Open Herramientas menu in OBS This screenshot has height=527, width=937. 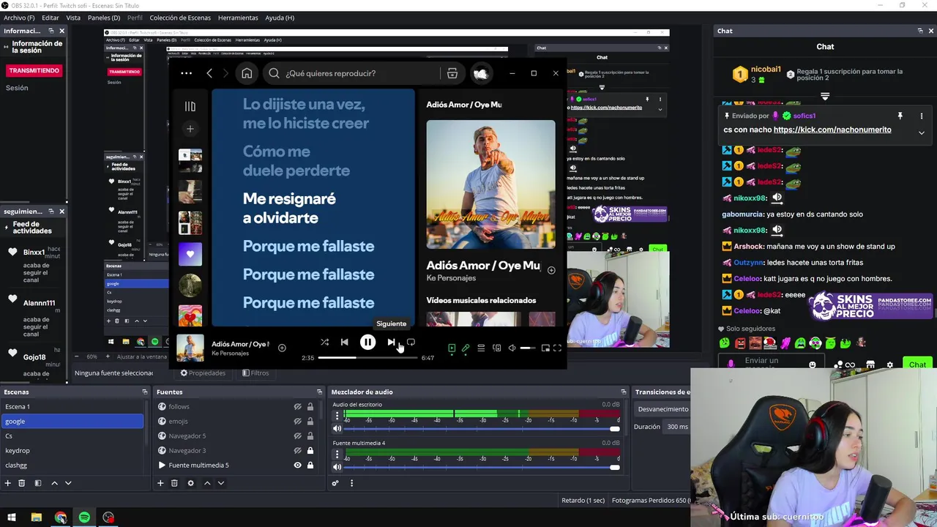pos(238,18)
